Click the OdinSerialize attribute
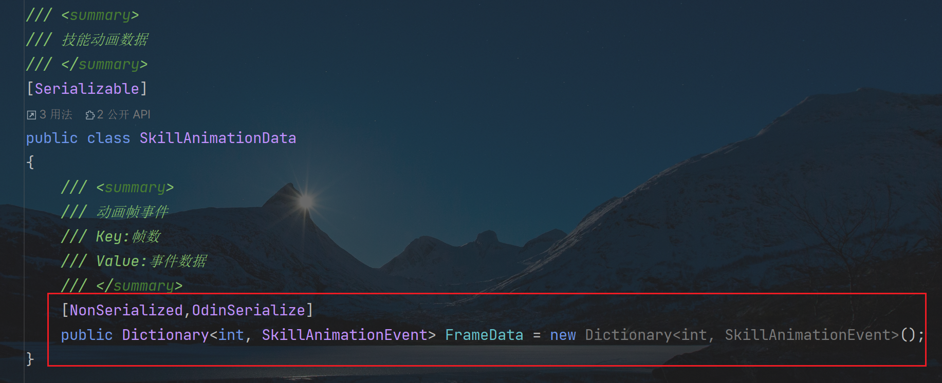Image resolution: width=942 pixels, height=383 pixels. pos(249,310)
